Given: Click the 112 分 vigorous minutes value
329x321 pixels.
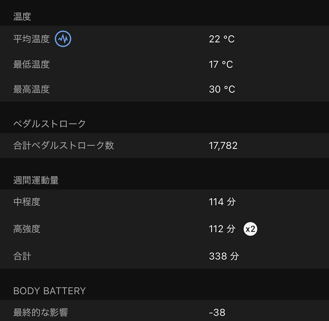Looking at the screenshot, I should coord(222,229).
